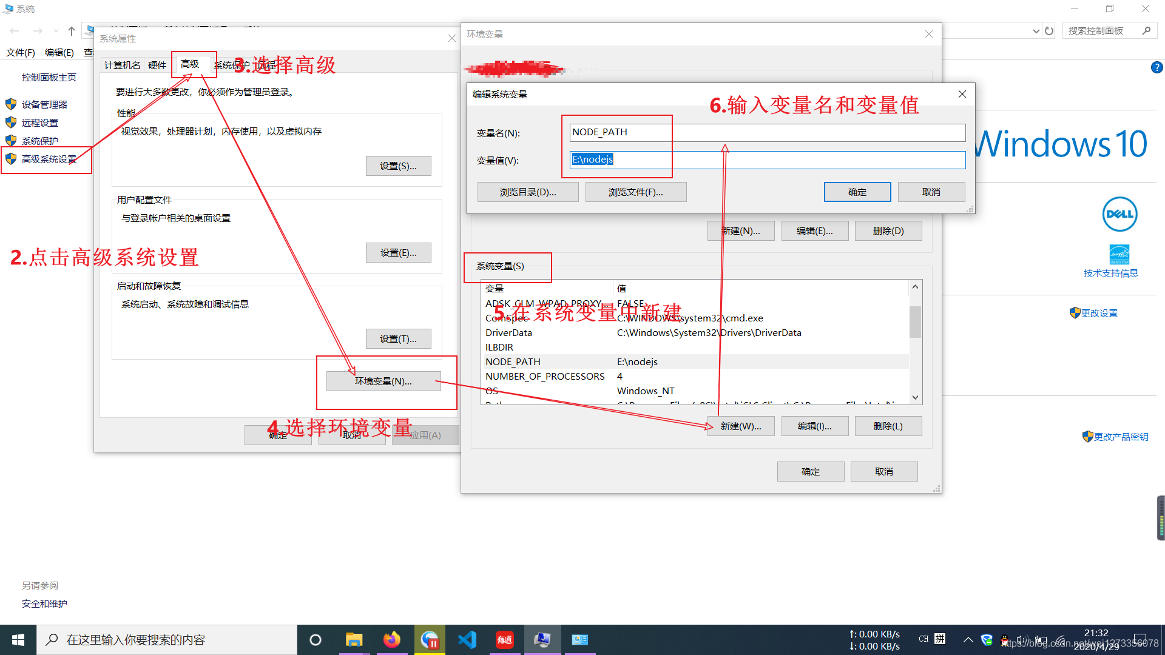Click 确定 at bottom of 环境变量 dialog
Viewport: 1165px width, 655px height.
tap(811, 471)
